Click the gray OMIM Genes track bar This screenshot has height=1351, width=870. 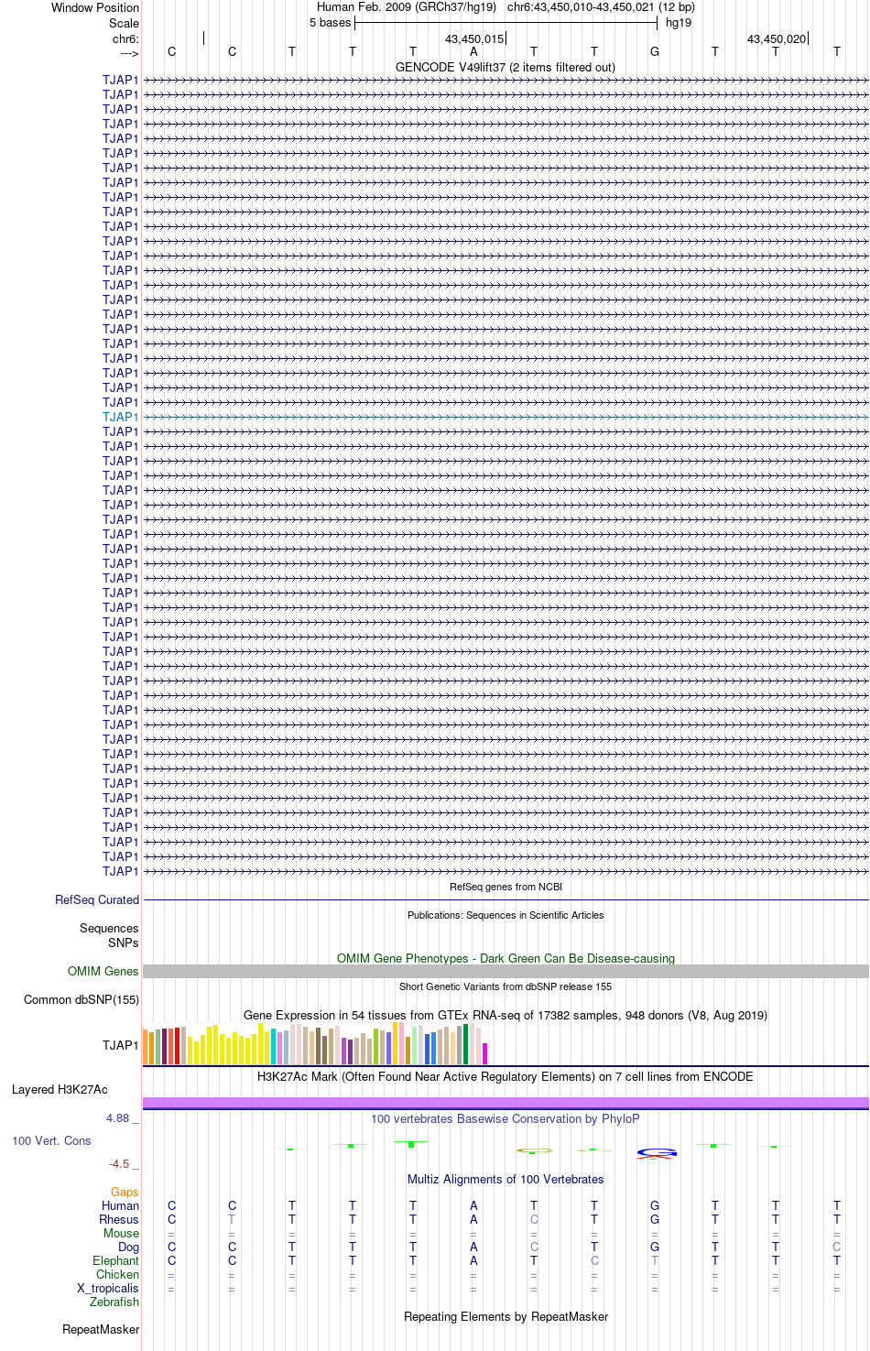click(506, 972)
